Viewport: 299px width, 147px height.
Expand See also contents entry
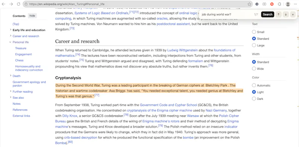point(10,97)
